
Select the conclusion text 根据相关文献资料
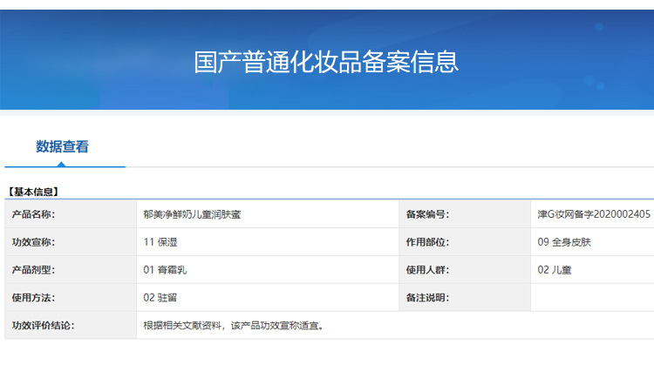point(182,326)
